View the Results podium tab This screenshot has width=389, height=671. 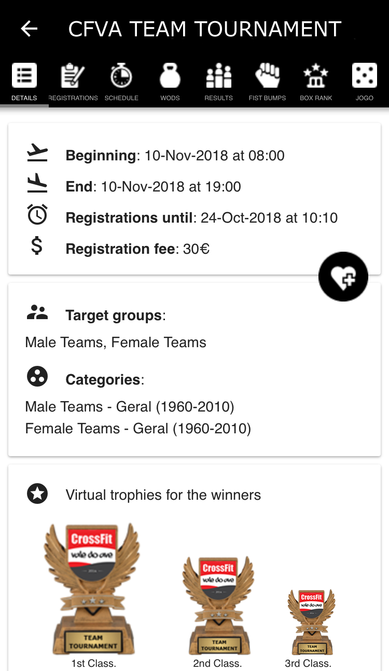click(218, 81)
